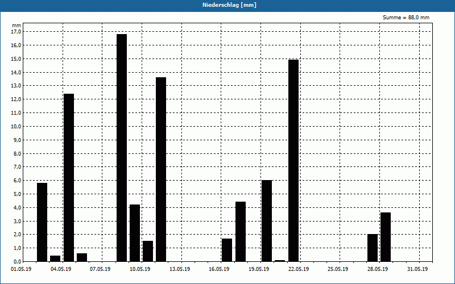455x284 pixels.
Task: Click the bar reaching about 13,6 mm
Action: (161, 169)
